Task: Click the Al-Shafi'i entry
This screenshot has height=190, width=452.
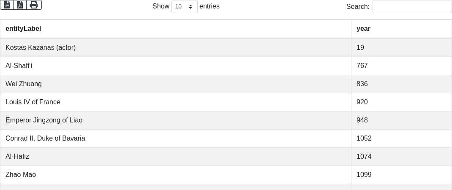Action: pos(19,66)
